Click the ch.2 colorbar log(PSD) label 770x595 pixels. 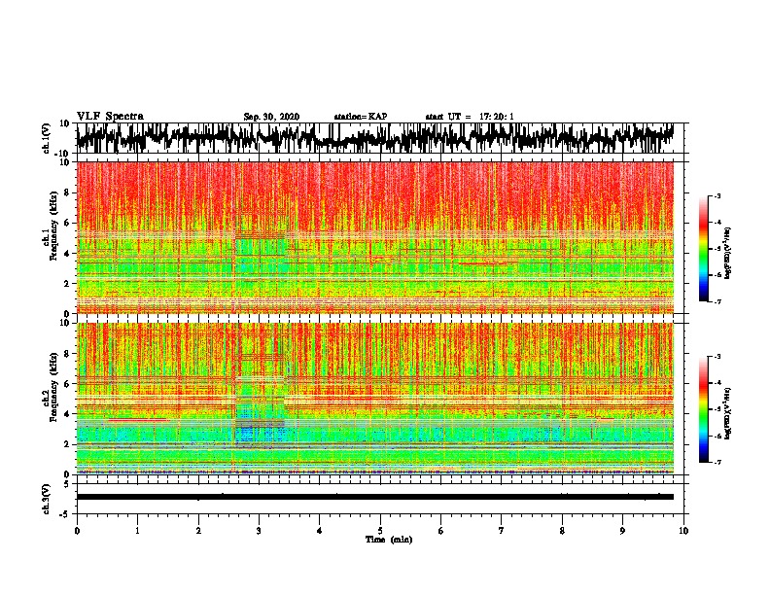tap(728, 413)
